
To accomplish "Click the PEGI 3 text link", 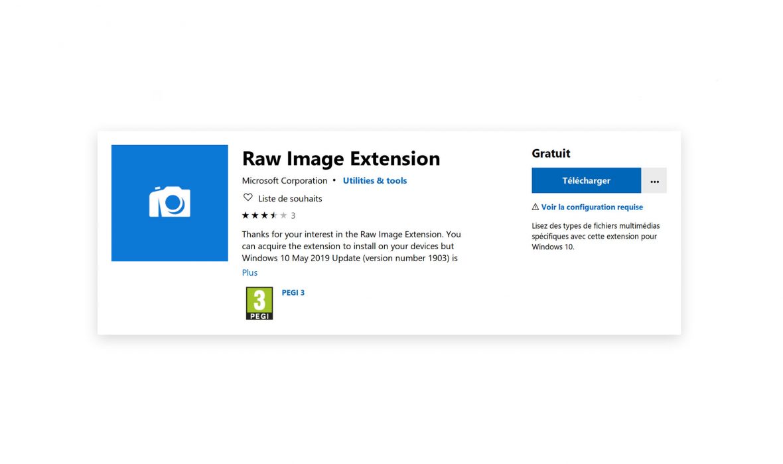I will [x=293, y=292].
